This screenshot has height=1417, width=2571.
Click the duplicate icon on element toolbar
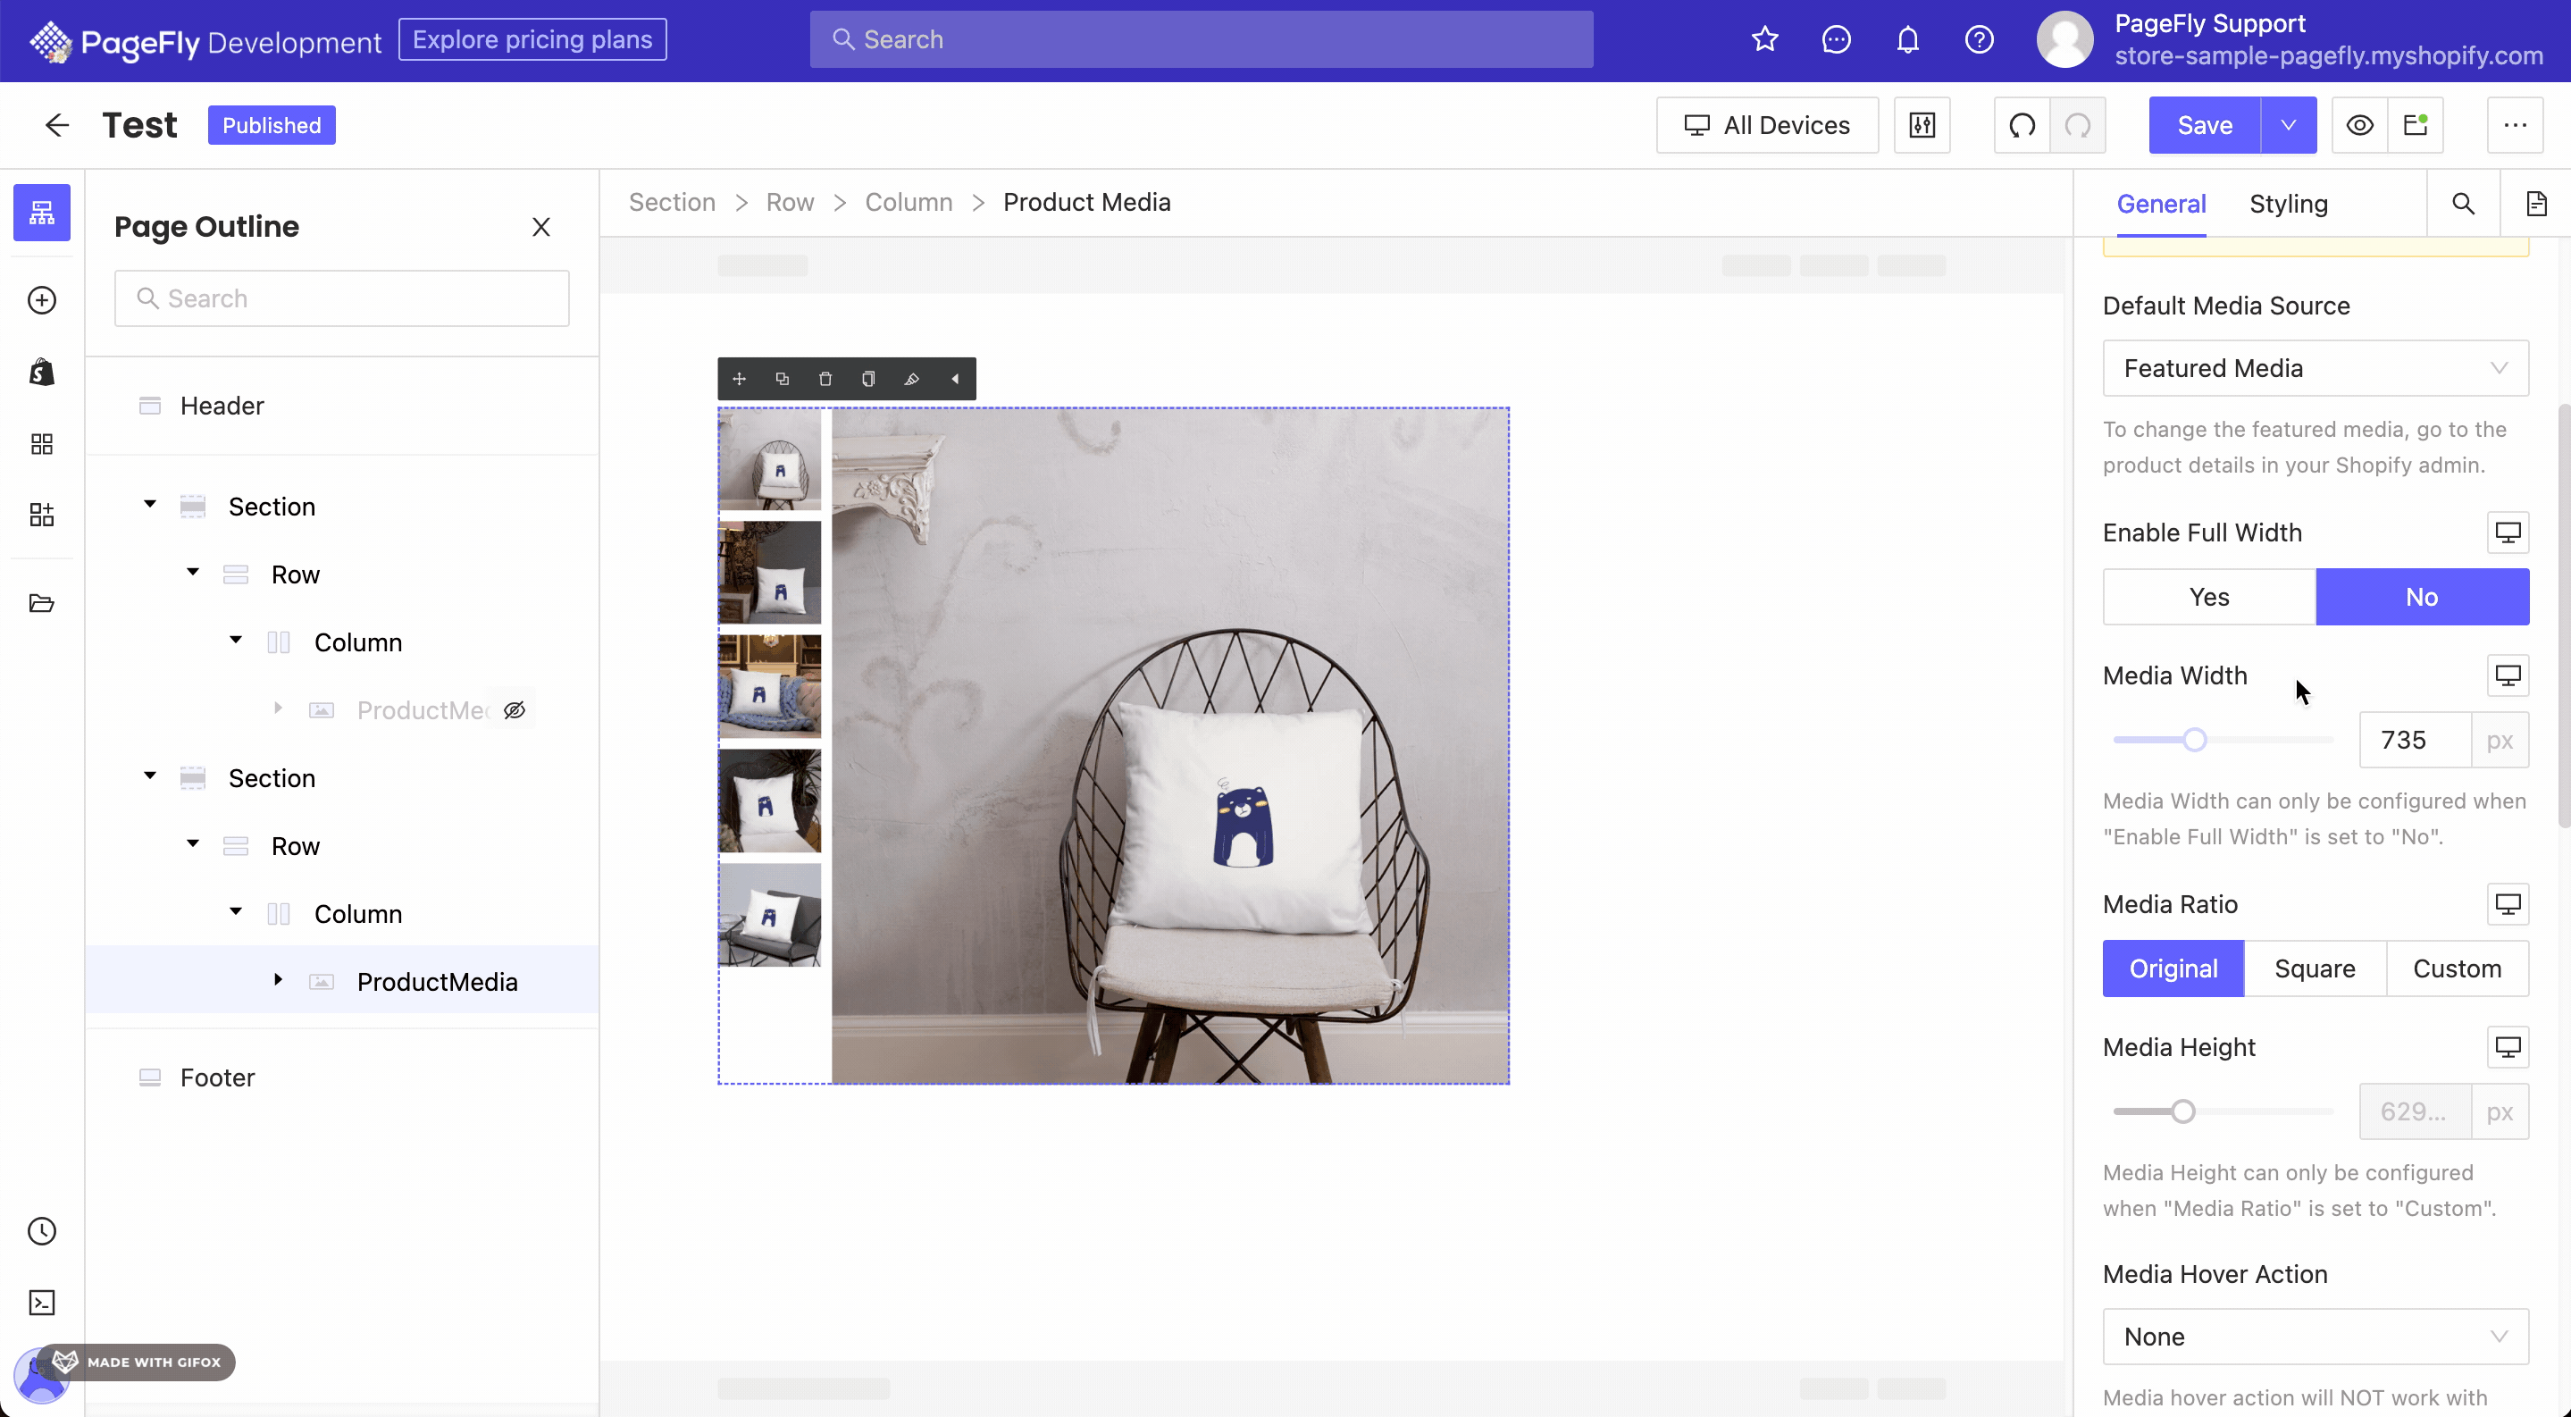coord(783,379)
